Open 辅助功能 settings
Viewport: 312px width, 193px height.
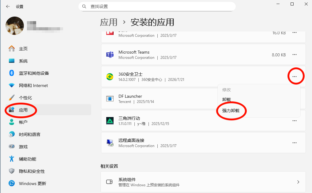pos(48,159)
